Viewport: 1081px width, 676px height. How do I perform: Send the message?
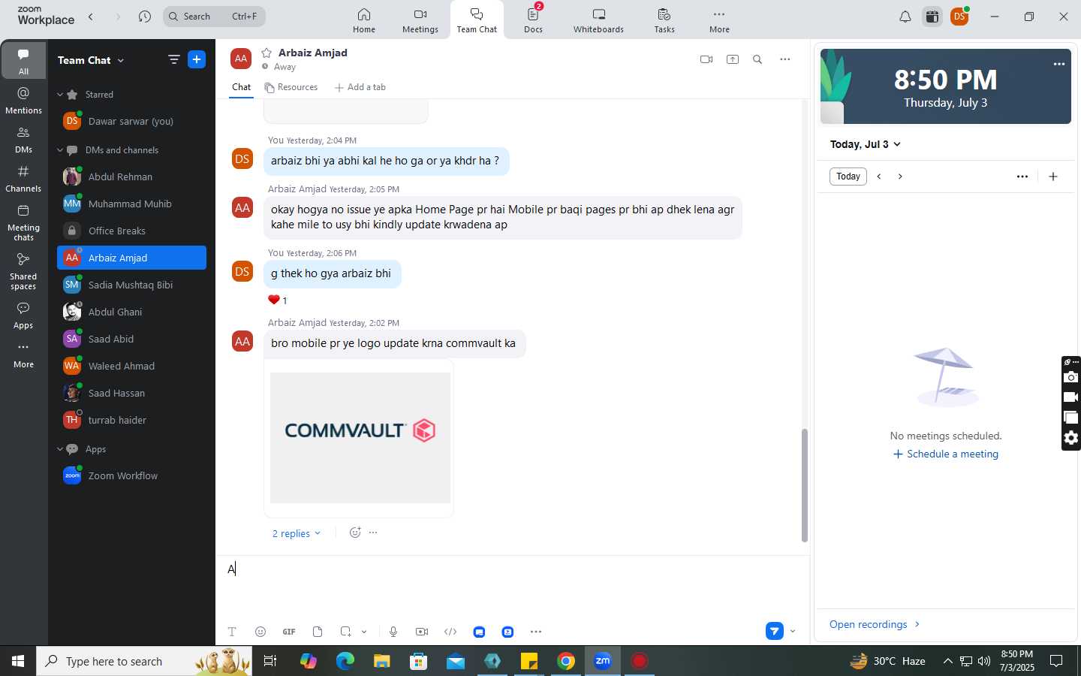click(775, 631)
